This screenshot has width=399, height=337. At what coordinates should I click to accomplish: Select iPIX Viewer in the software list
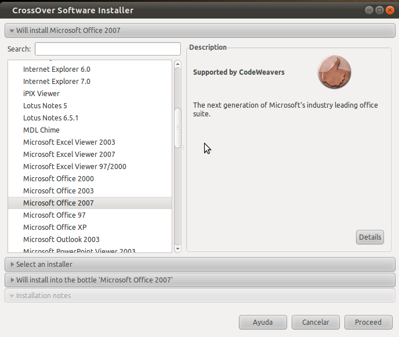[41, 94]
